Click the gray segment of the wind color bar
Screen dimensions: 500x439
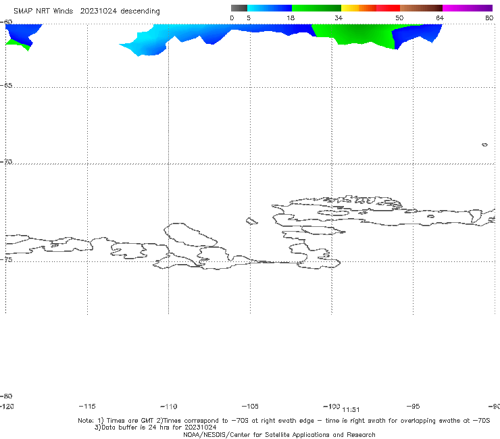[x=239, y=8]
